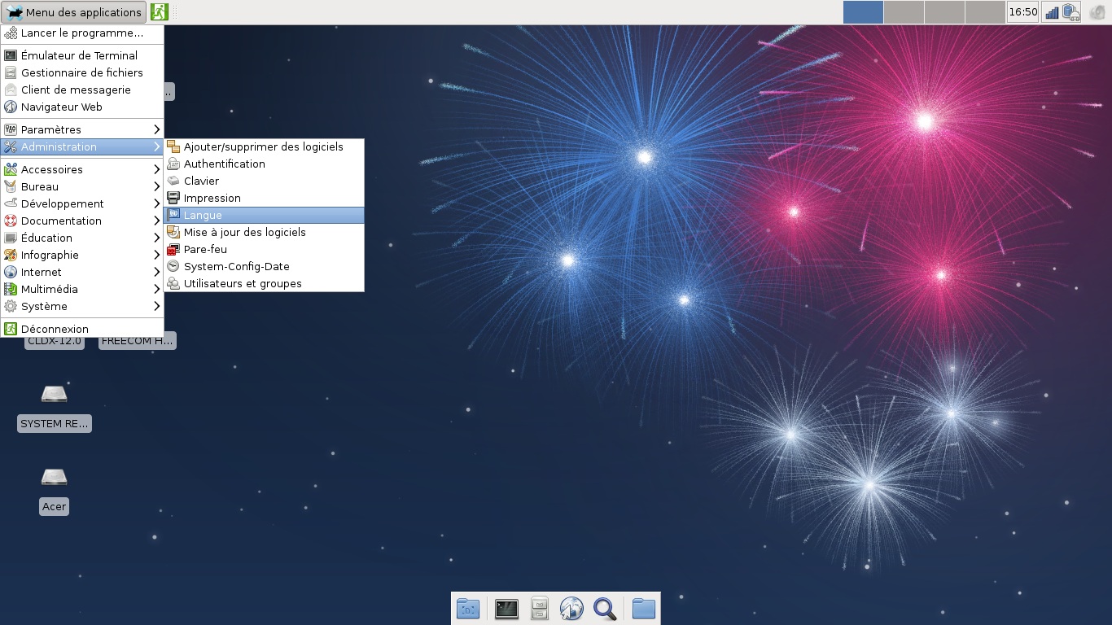The width and height of the screenshot is (1112, 625).
Task: Open the plain blue folder dock icon
Action: click(x=644, y=608)
